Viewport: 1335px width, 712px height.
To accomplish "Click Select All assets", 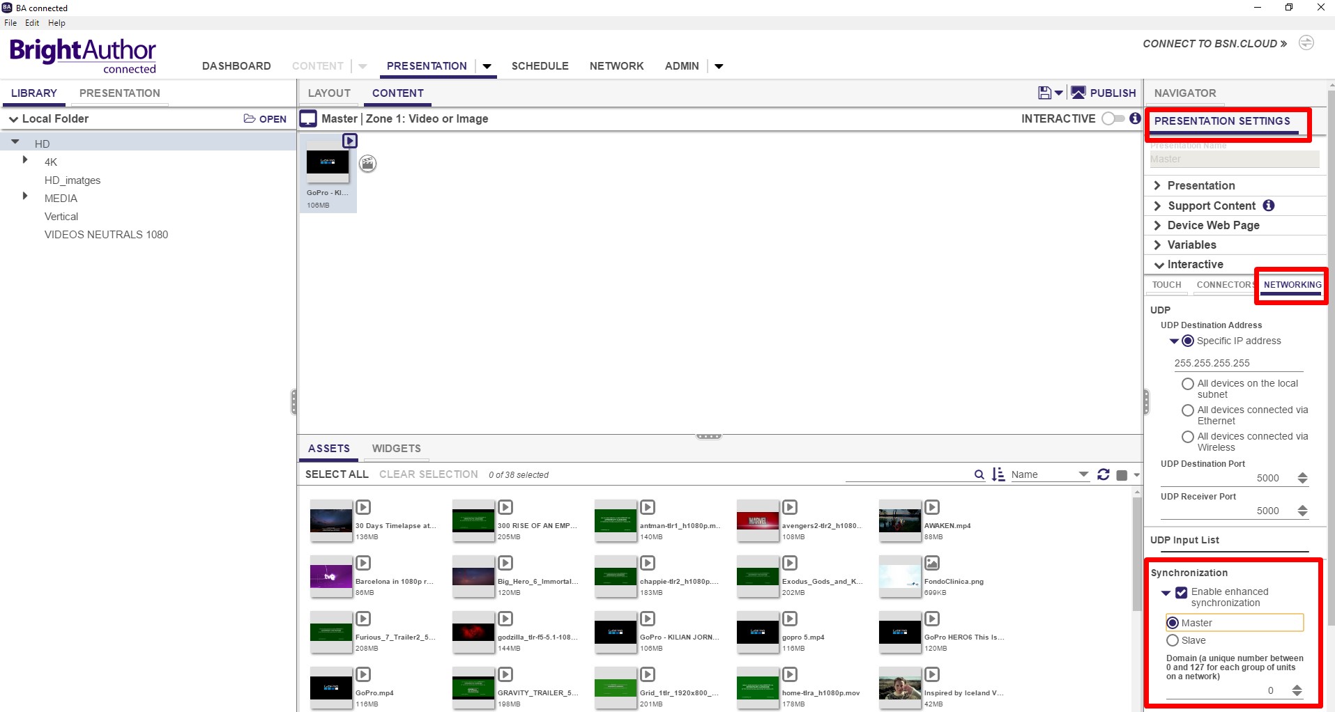I will 337,474.
